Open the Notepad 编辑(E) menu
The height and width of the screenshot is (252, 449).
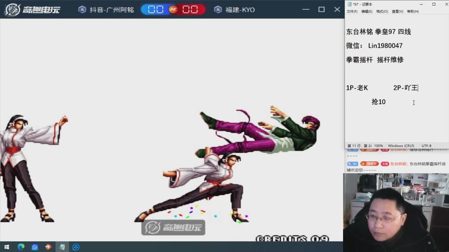click(x=367, y=11)
